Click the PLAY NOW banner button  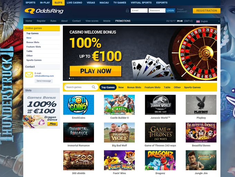(x=96, y=71)
